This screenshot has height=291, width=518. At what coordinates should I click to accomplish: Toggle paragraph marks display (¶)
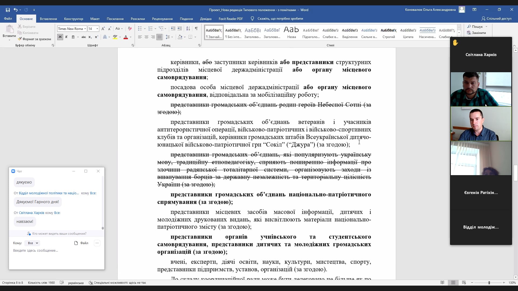(196, 29)
